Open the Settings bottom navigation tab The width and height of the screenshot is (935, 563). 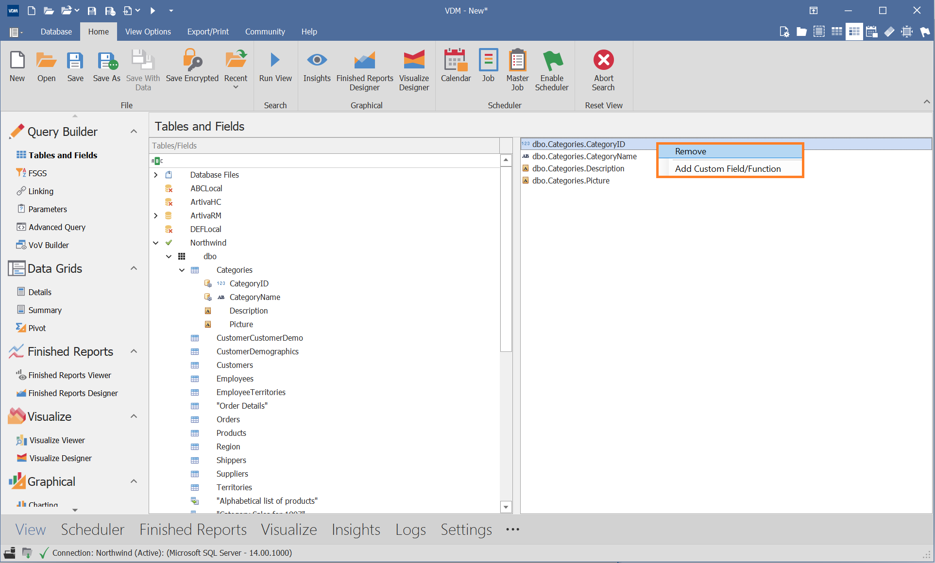tap(466, 530)
